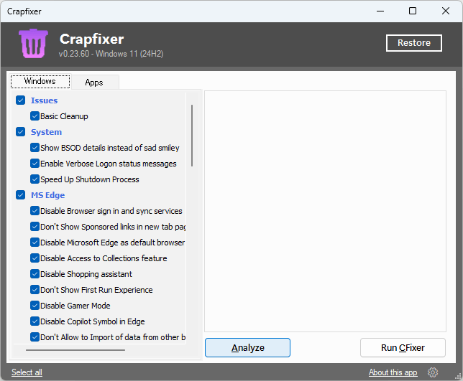Toggle Don't Show Sponsored links checkbox
Viewport: 463px width, 381px height.
click(x=35, y=227)
